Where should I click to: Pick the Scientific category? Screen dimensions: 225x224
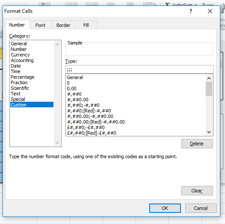click(20, 88)
